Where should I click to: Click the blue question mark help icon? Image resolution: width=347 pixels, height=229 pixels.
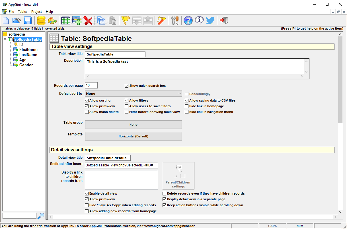188,20
